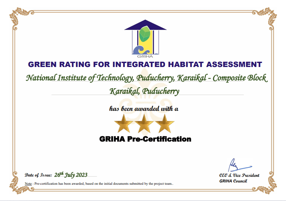Click the first gold star

[124, 124]
